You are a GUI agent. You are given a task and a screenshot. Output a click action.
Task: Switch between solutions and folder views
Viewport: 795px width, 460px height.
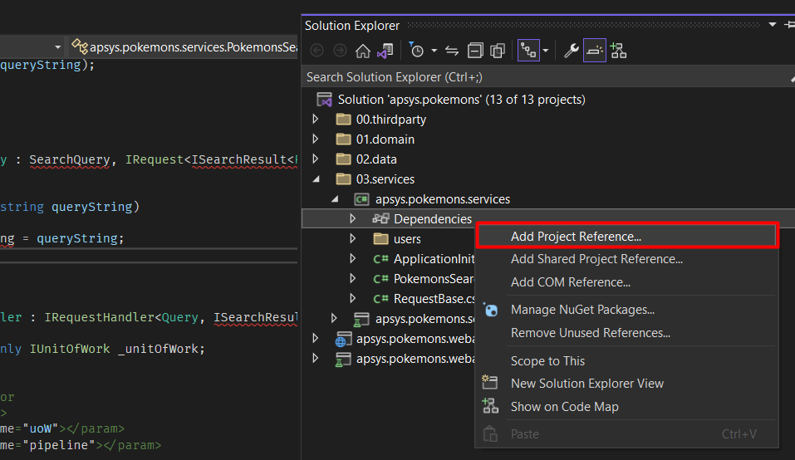[385, 51]
